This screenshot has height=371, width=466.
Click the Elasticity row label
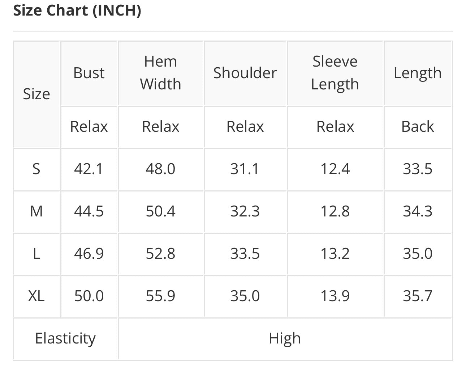coord(65,338)
